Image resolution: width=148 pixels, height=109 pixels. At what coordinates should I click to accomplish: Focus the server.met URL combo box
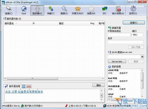(124, 57)
